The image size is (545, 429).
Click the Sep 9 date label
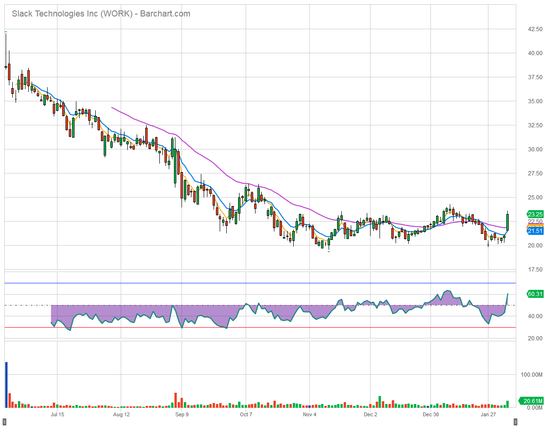182,414
